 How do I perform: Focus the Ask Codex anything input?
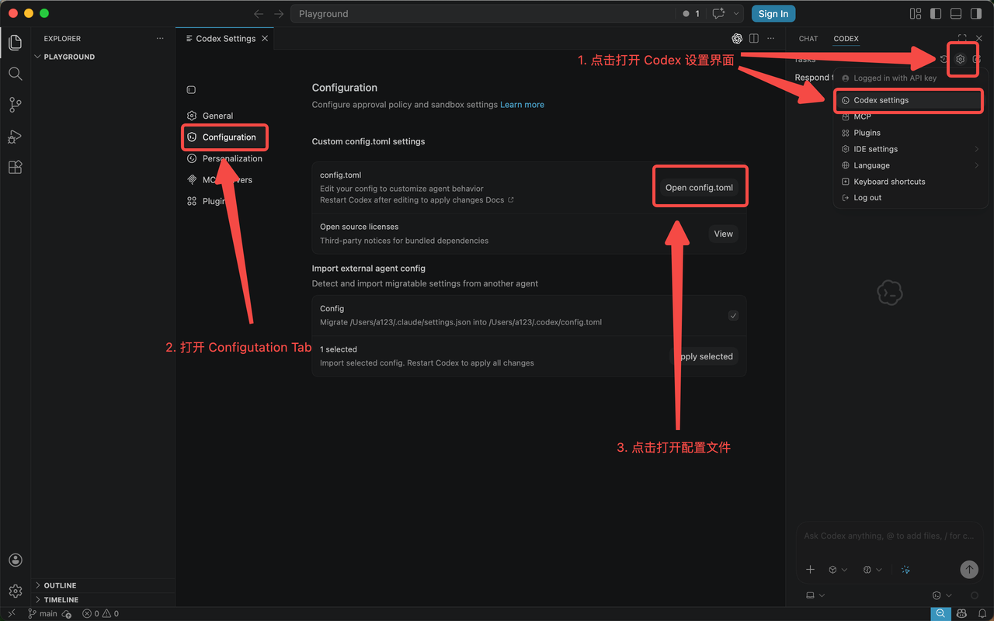coord(889,536)
